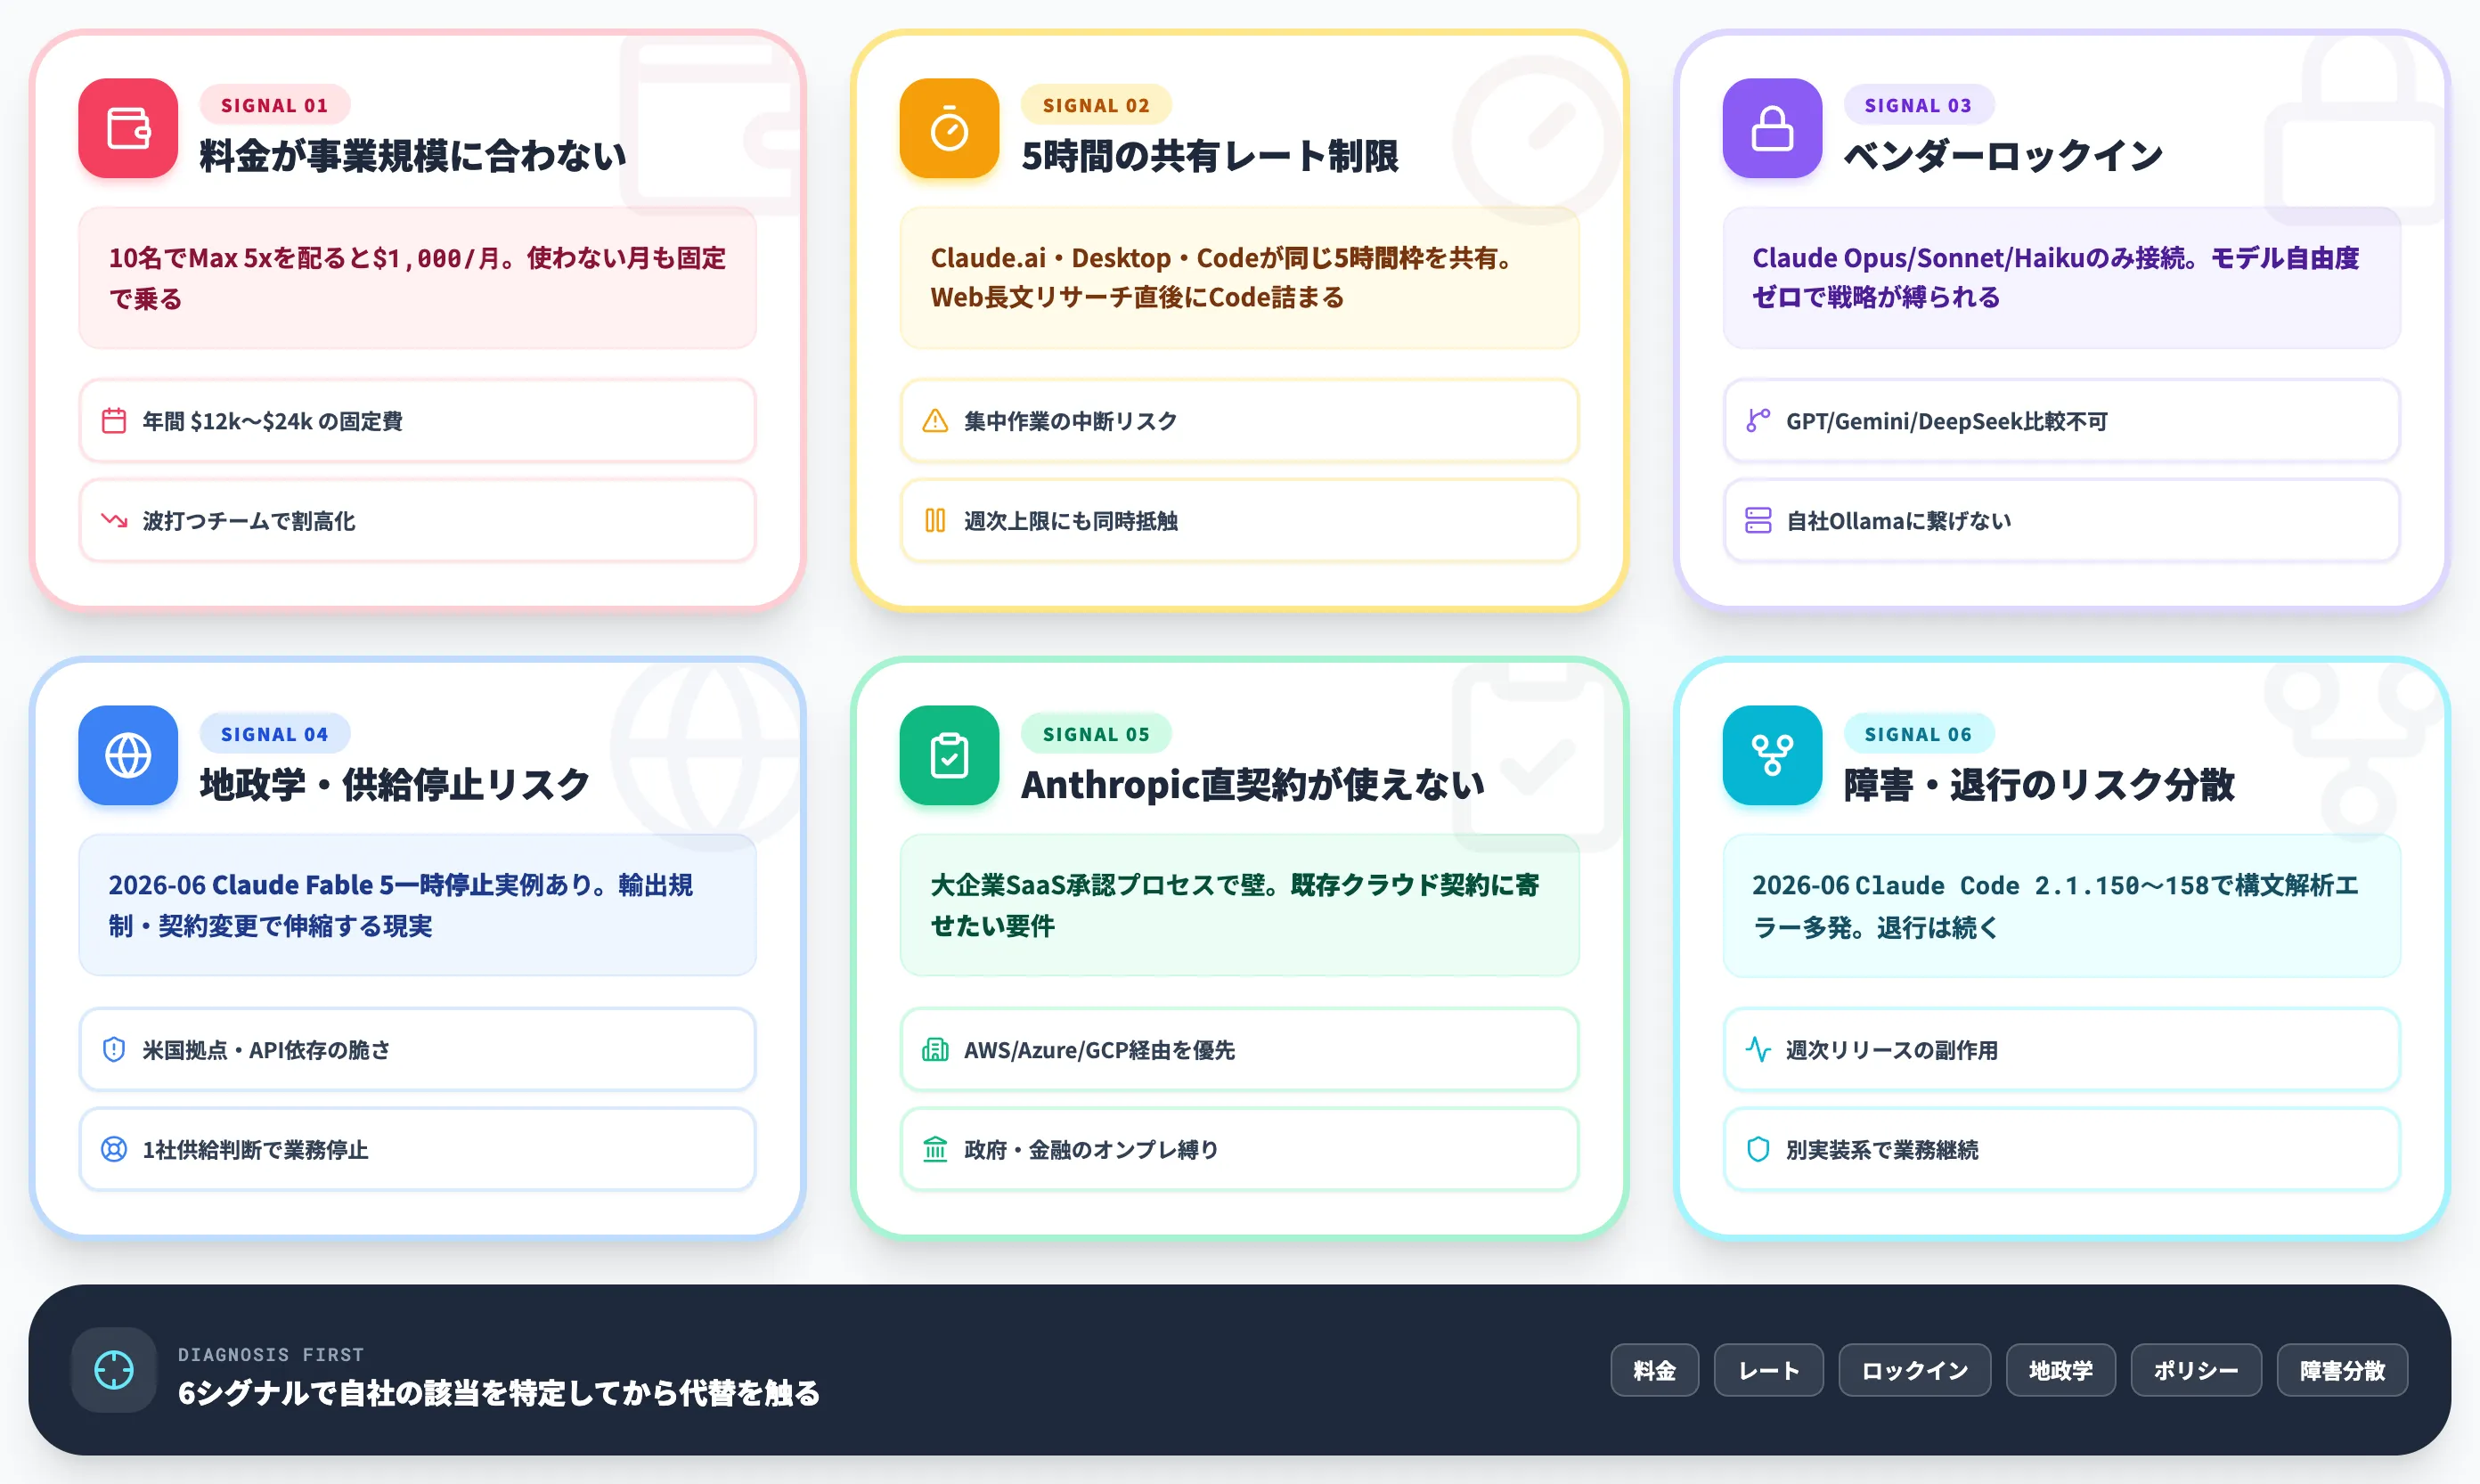Screen dimensions: 2480x1484
Task: Click the branch icon beside GPT/Gemini/DeepSeek比較不可
Action: 1758,421
